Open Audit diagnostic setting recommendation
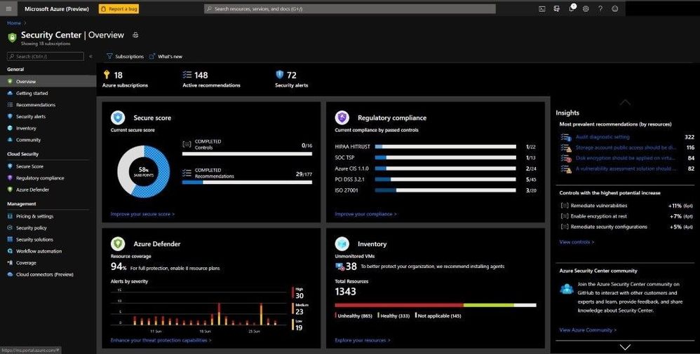The image size is (700, 354). click(x=603, y=137)
